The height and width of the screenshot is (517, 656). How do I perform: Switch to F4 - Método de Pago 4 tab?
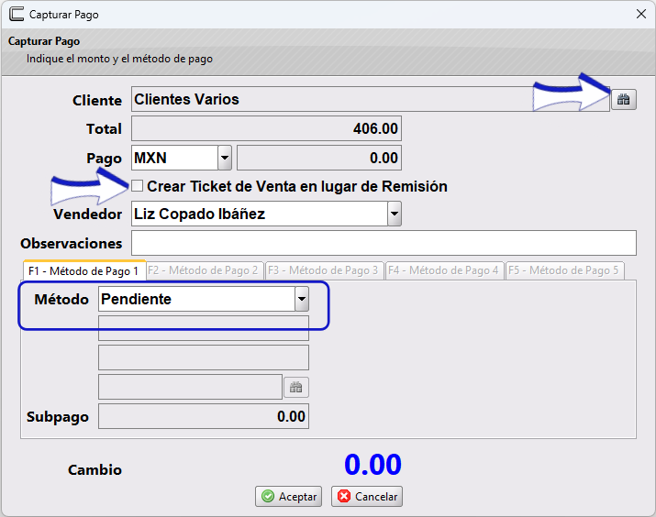click(x=443, y=270)
